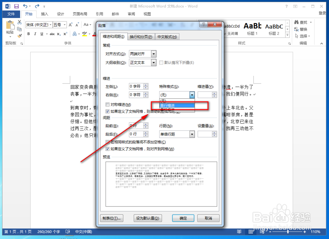Viewport: 329px width, 239px height.
Task: Open the 插入 ribbon tab
Action: pos(44,14)
